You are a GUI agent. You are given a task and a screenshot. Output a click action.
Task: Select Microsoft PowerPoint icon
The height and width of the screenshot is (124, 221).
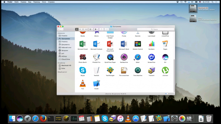click(110, 44)
